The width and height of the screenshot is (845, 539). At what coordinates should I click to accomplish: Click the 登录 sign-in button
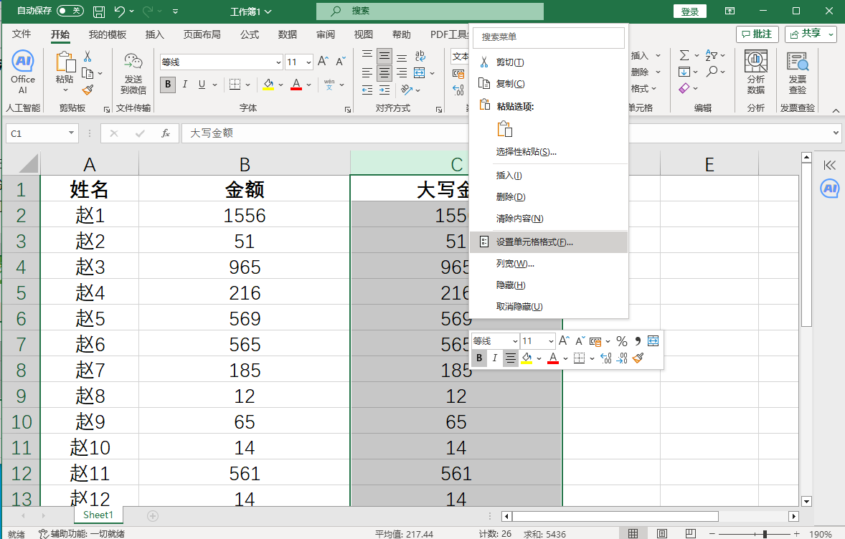point(689,11)
